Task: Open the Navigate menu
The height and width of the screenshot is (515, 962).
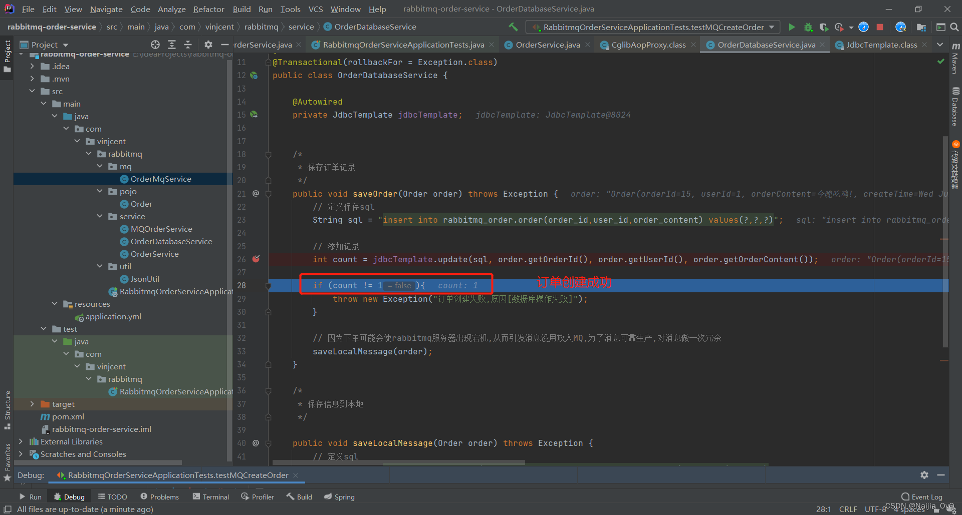Action: click(106, 9)
